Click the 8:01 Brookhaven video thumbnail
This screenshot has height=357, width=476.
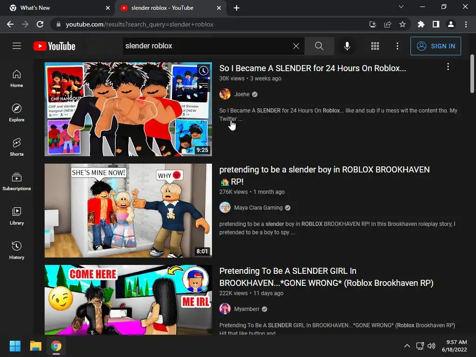[x=128, y=211]
